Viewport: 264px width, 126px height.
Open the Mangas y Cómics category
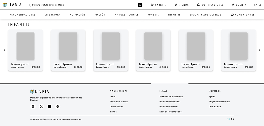click(x=127, y=15)
